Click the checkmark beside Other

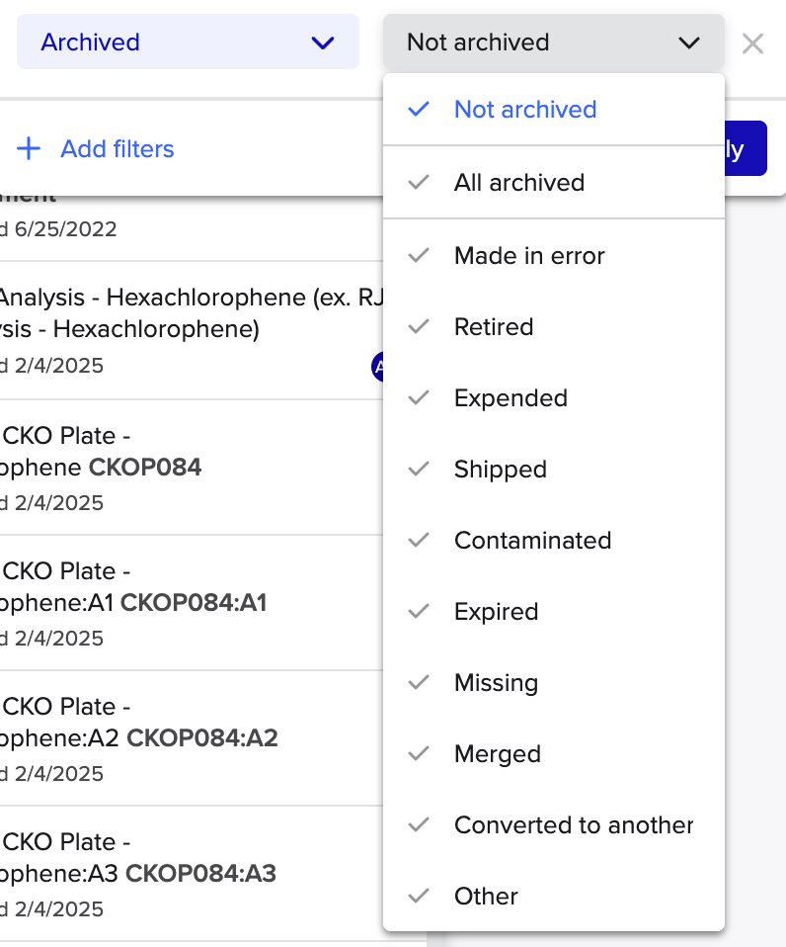click(x=419, y=897)
